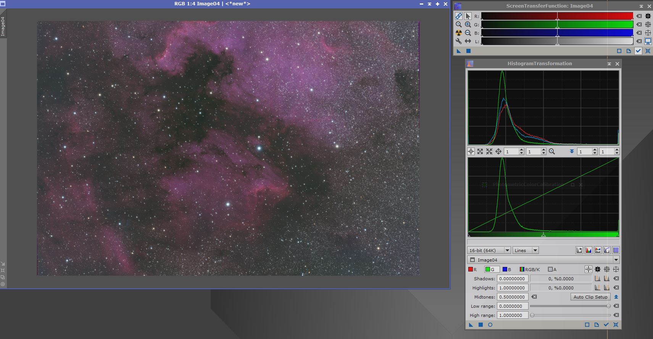Toggle linked RGB channels in ScreenTransferFunction
Screen dimensions: 653x339
point(459,16)
